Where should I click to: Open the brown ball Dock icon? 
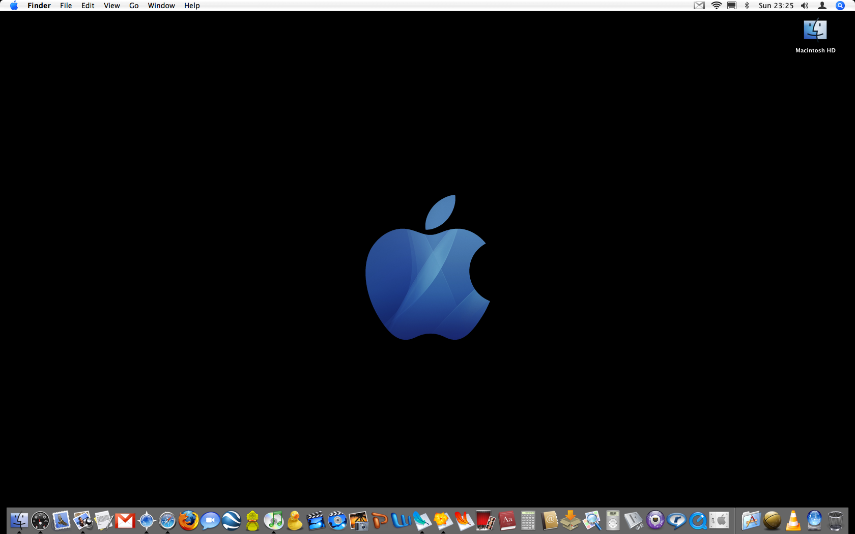pos(772,520)
